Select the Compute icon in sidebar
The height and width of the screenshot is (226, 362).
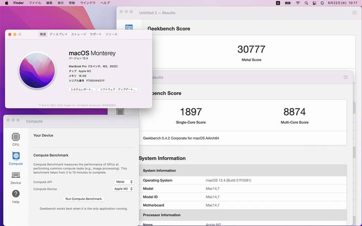[x=16, y=159]
